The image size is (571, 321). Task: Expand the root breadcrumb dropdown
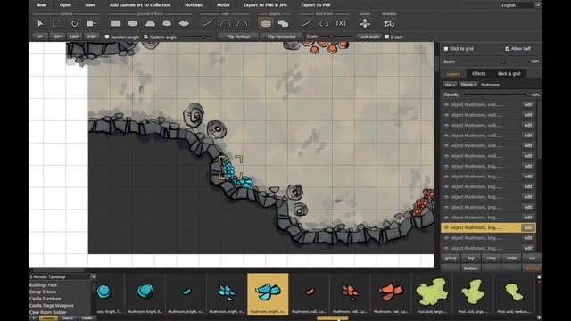click(x=450, y=85)
